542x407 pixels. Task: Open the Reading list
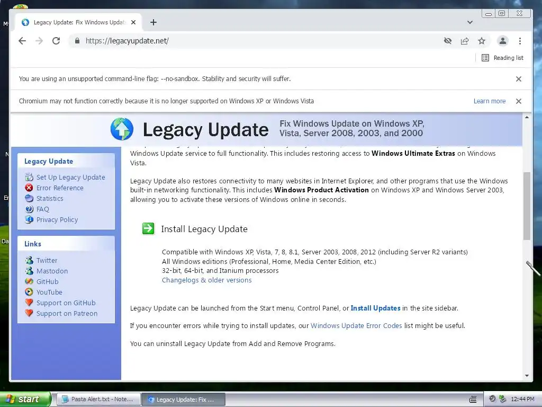tap(502, 58)
